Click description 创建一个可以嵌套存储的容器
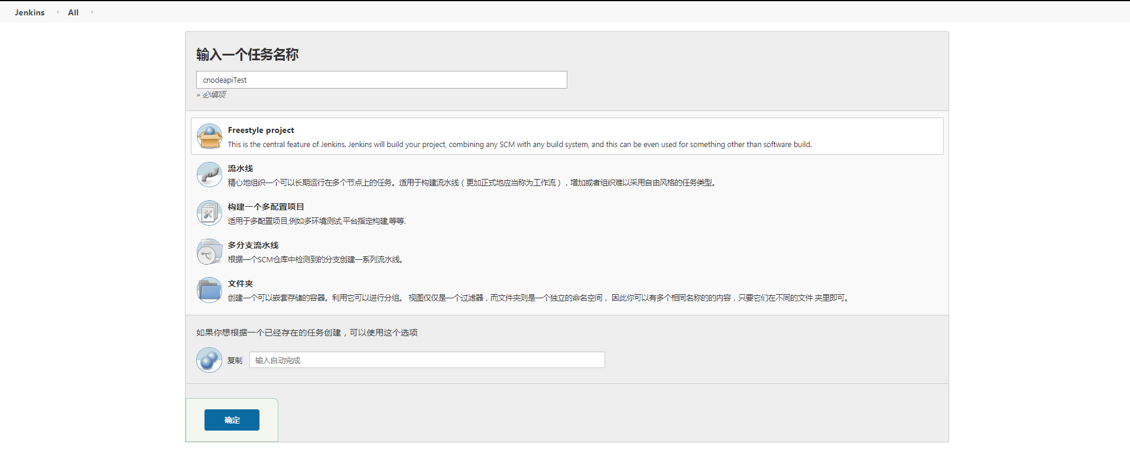Image resolution: width=1130 pixels, height=456 pixels. pos(540,298)
